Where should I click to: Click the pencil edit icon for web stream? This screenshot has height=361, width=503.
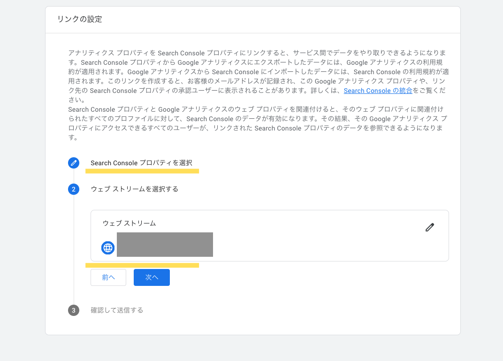429,227
